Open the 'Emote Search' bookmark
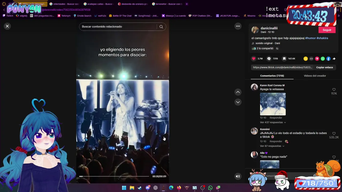Viewport: 342px width, 192px height. (82, 16)
